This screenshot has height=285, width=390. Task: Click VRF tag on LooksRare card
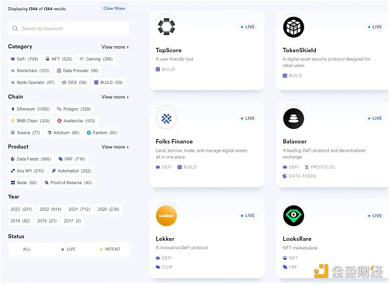(290, 267)
